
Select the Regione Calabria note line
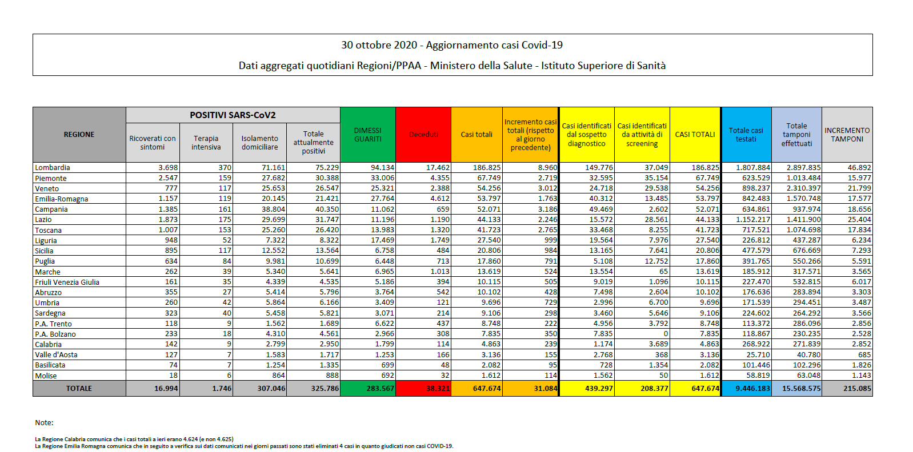[134, 439]
